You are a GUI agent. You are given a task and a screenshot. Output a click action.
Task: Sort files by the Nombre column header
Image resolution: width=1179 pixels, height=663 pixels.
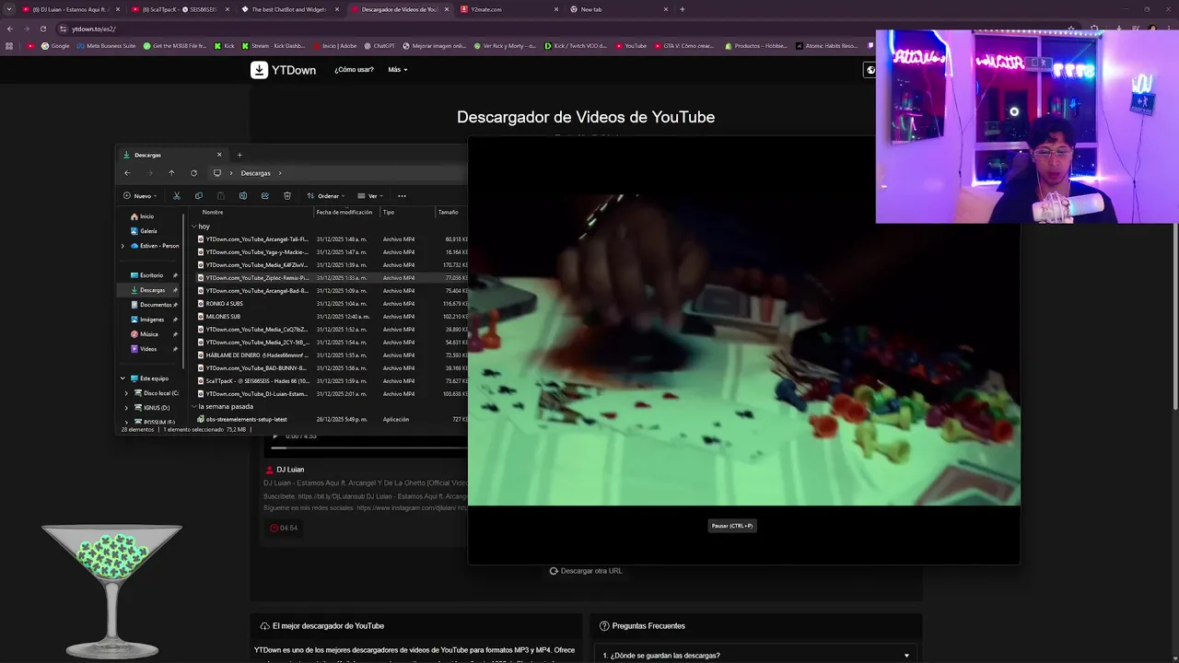[x=214, y=213]
